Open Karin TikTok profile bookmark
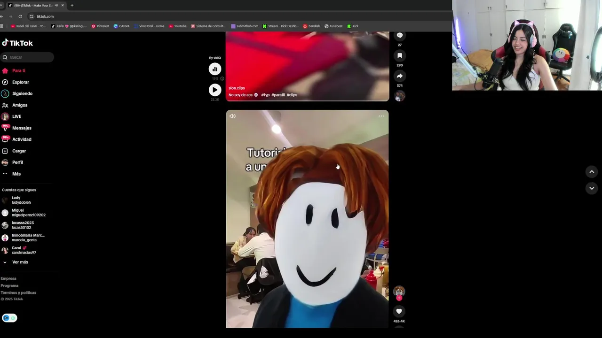The image size is (602, 338). point(69,26)
